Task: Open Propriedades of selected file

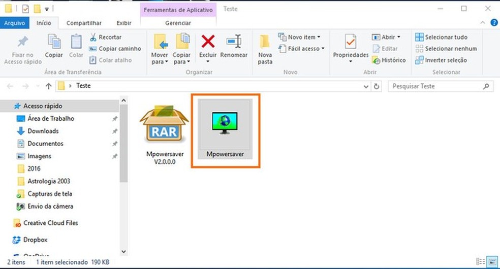Action: pyautogui.click(x=351, y=47)
